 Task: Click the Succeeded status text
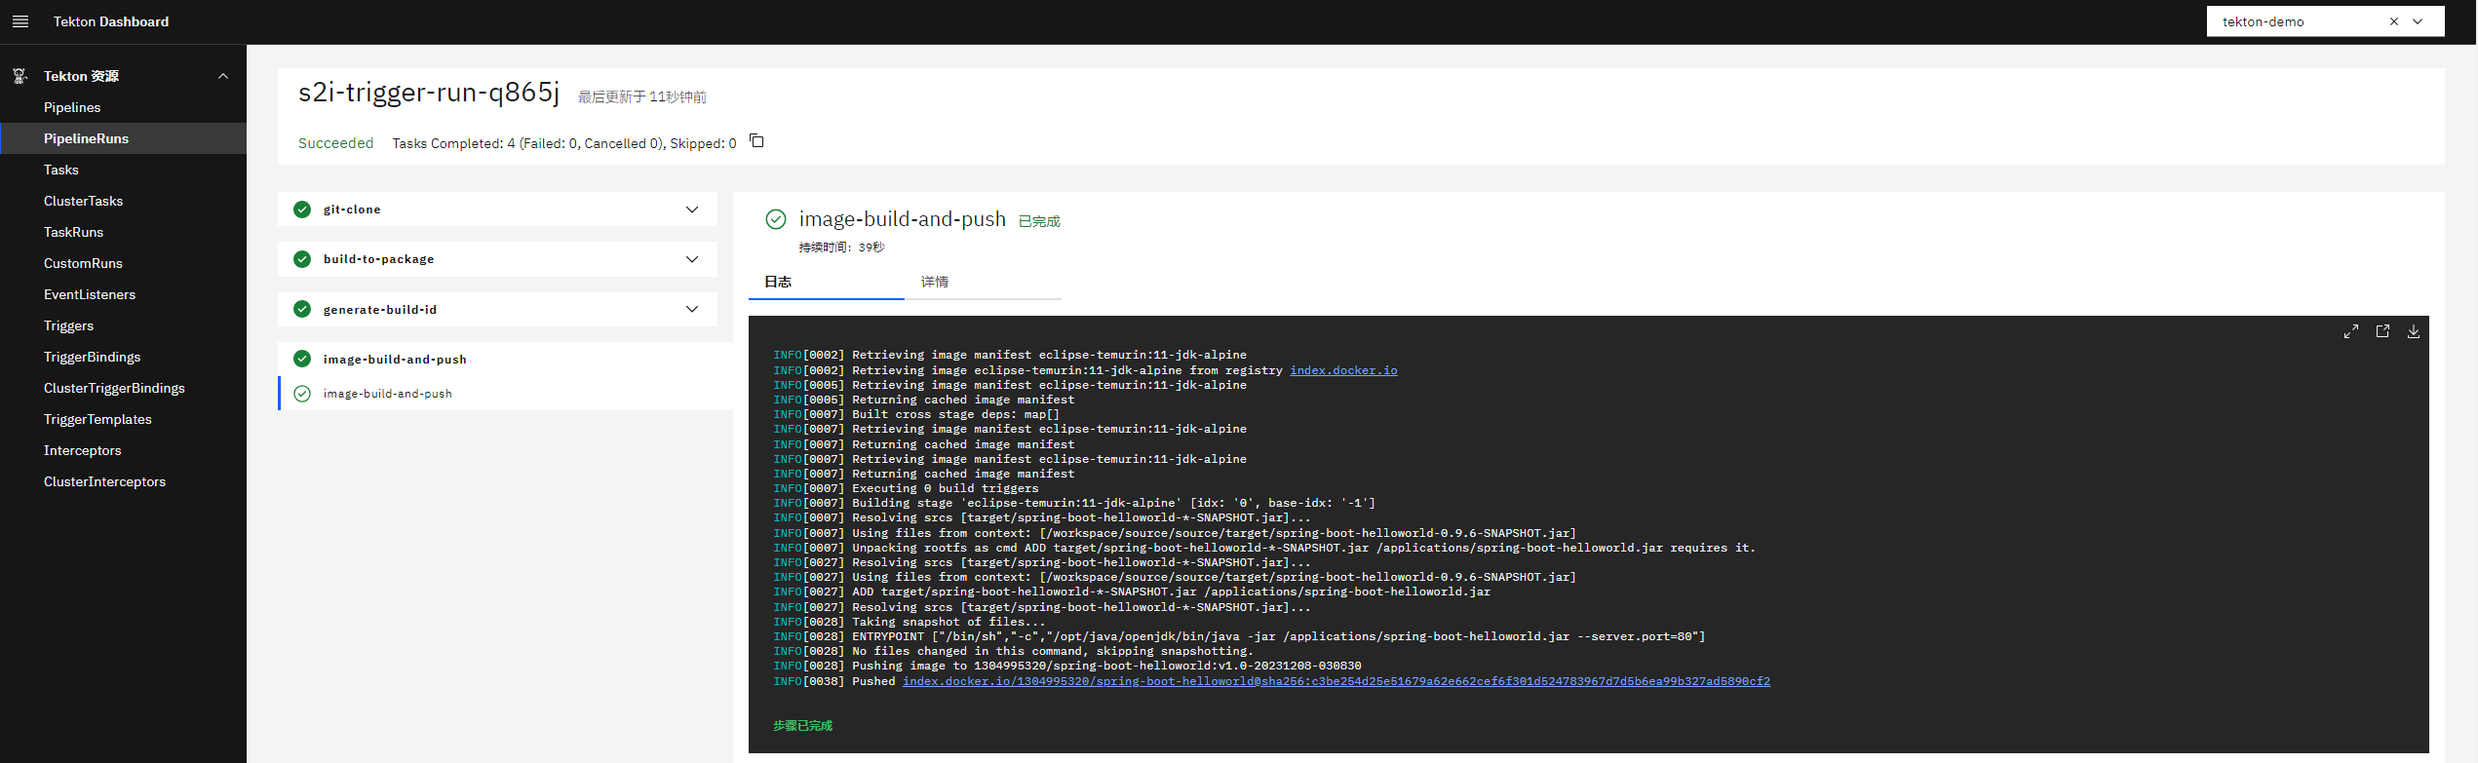[x=335, y=143]
